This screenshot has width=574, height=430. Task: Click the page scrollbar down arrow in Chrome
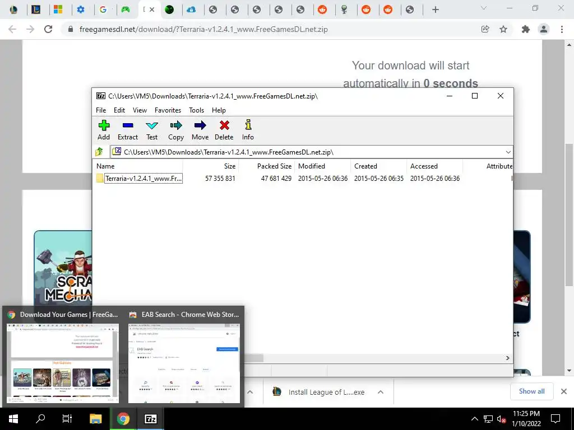(x=569, y=371)
